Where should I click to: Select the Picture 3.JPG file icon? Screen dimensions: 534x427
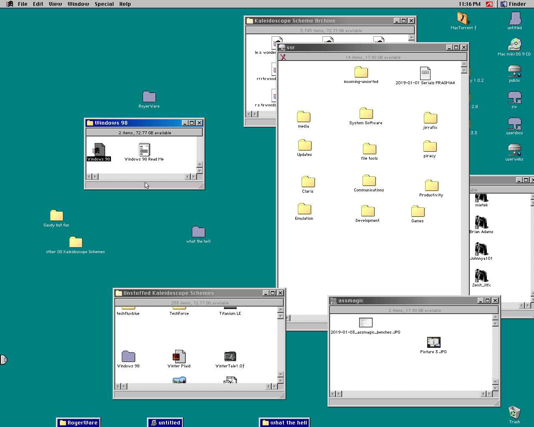coord(433,342)
